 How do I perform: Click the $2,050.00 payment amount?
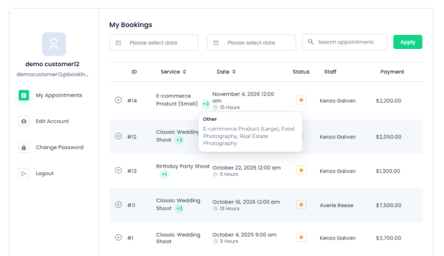coord(389,137)
